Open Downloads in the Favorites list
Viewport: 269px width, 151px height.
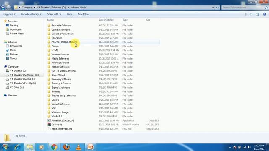point(16,29)
